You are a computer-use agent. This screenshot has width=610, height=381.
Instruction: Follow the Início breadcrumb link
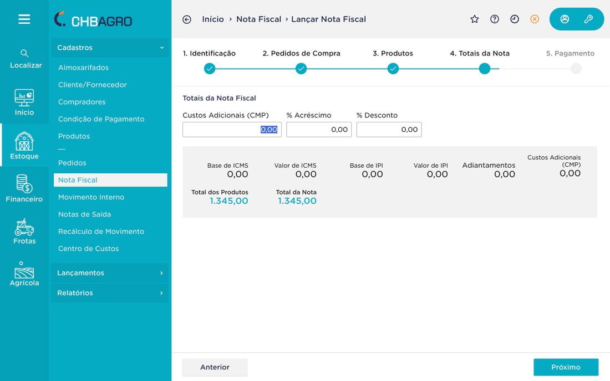(x=213, y=19)
